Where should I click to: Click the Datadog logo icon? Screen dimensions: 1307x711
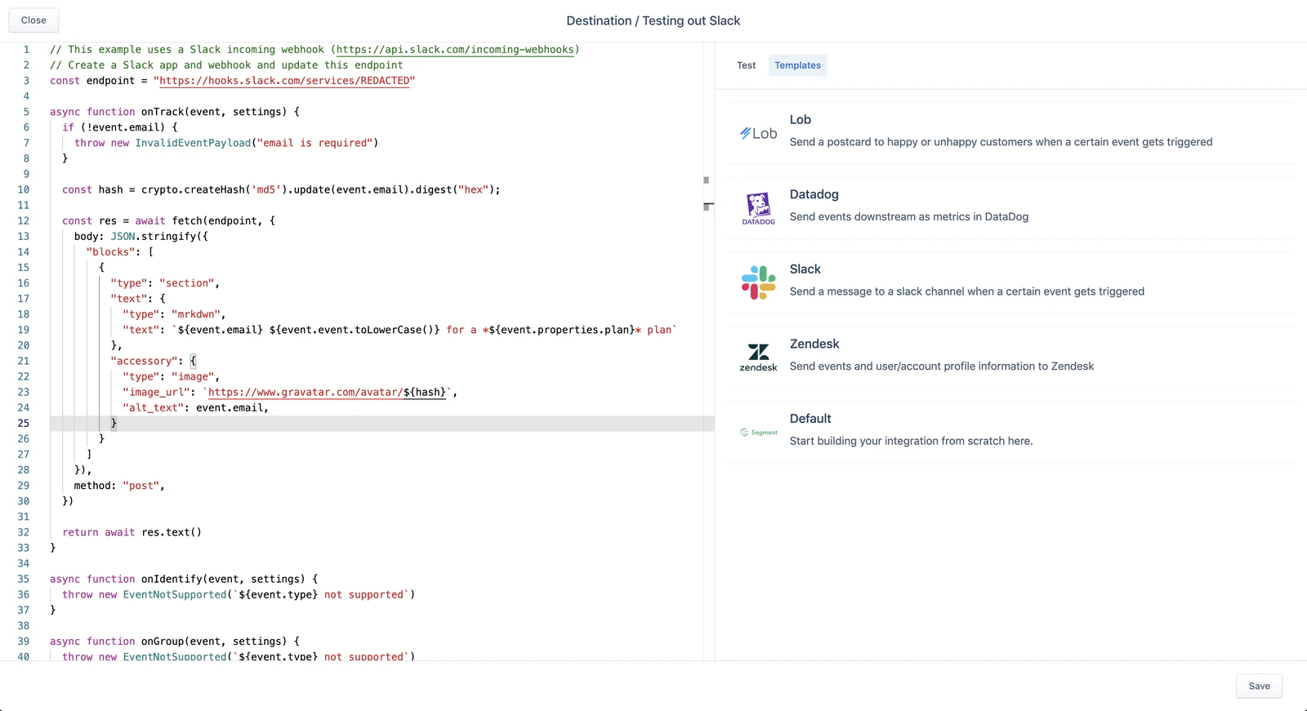point(758,208)
